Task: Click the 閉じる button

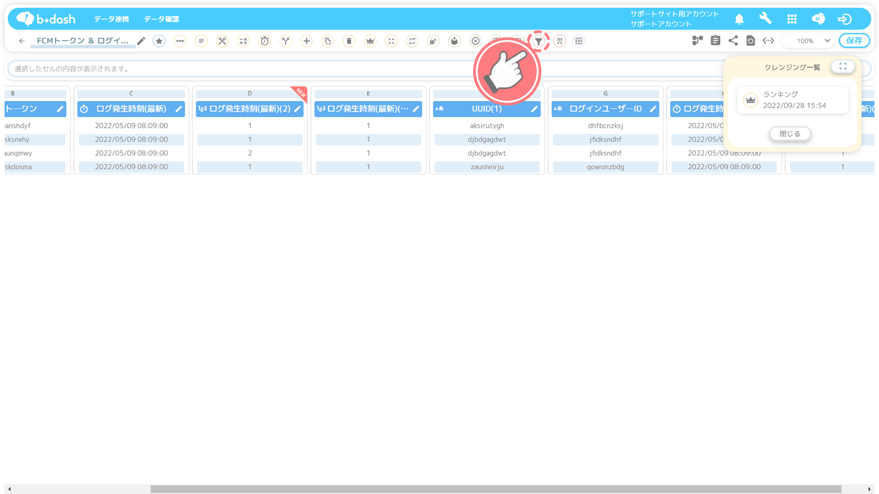Action: tap(790, 134)
